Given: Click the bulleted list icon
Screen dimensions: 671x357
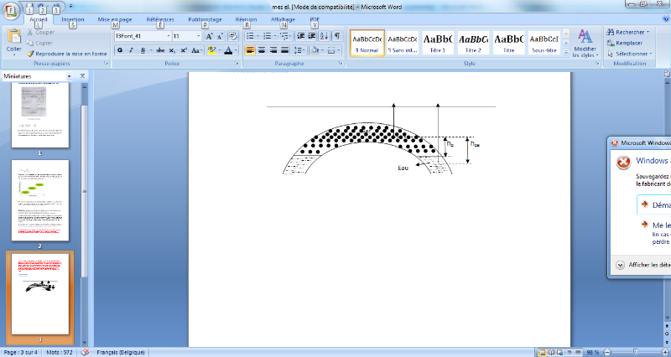Looking at the screenshot, I should coord(249,36).
